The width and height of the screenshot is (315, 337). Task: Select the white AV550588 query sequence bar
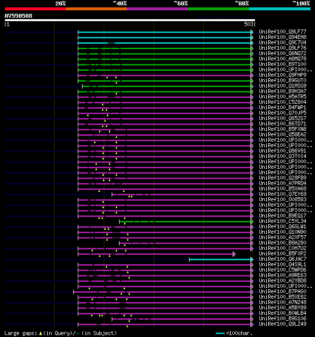129,20
